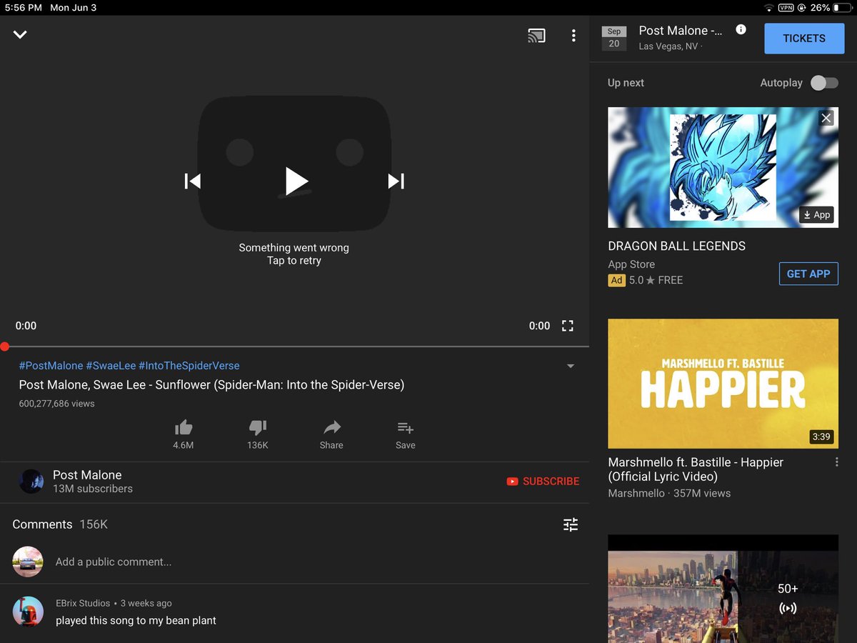Toggle the Autoplay switch
The image size is (857, 643).
pos(824,83)
